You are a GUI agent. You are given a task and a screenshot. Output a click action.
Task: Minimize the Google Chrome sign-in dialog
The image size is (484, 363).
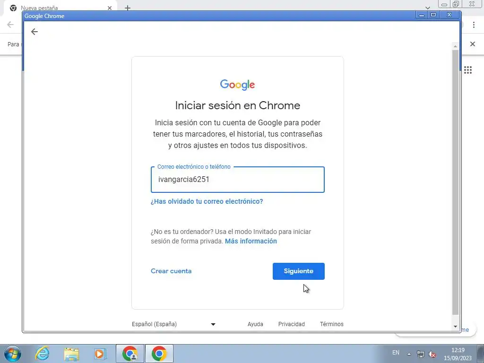coord(421,15)
